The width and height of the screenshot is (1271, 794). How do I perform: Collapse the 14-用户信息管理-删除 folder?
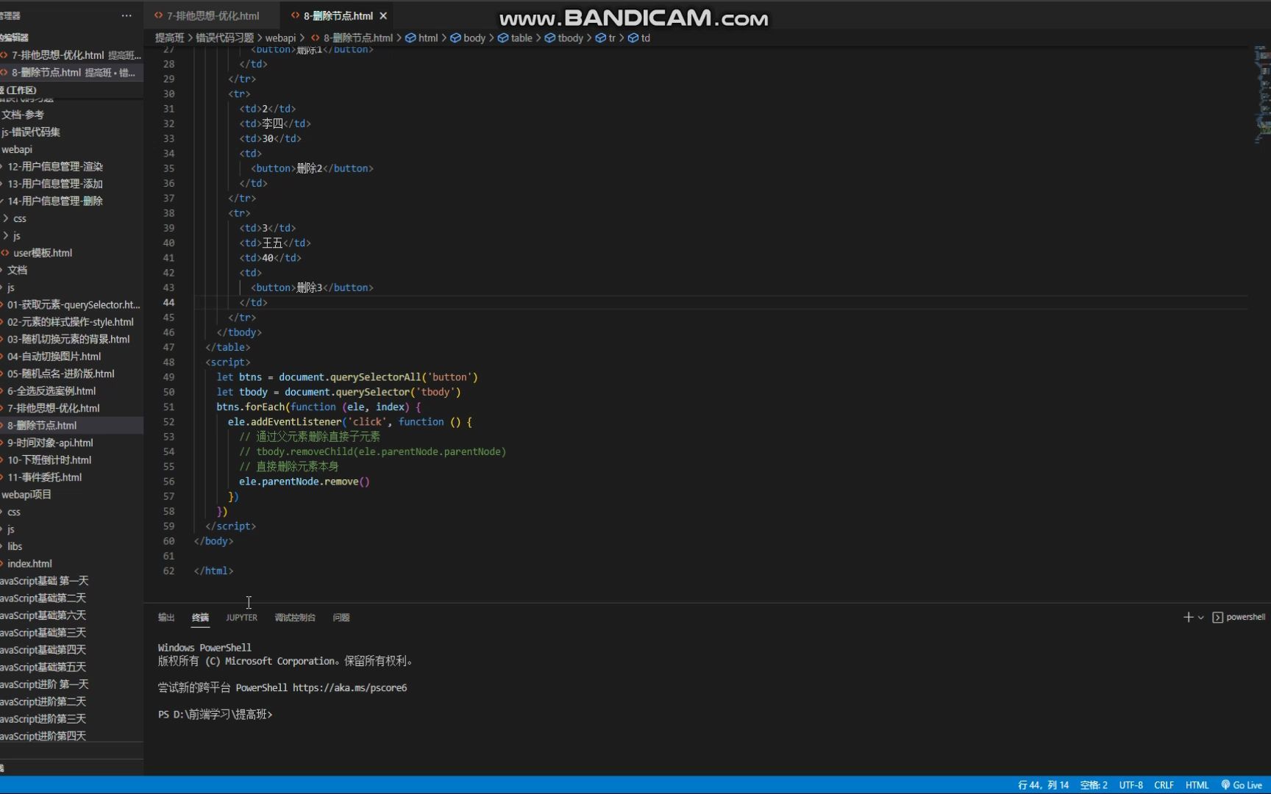pyautogui.click(x=71, y=201)
